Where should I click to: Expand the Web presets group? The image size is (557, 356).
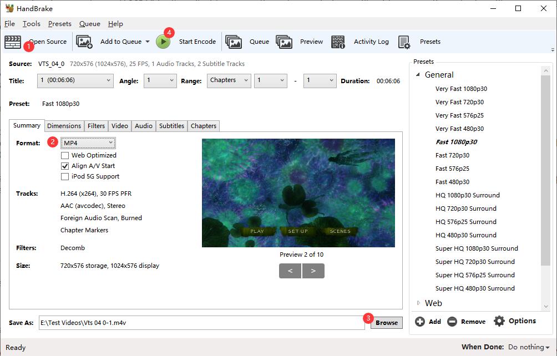click(418, 303)
